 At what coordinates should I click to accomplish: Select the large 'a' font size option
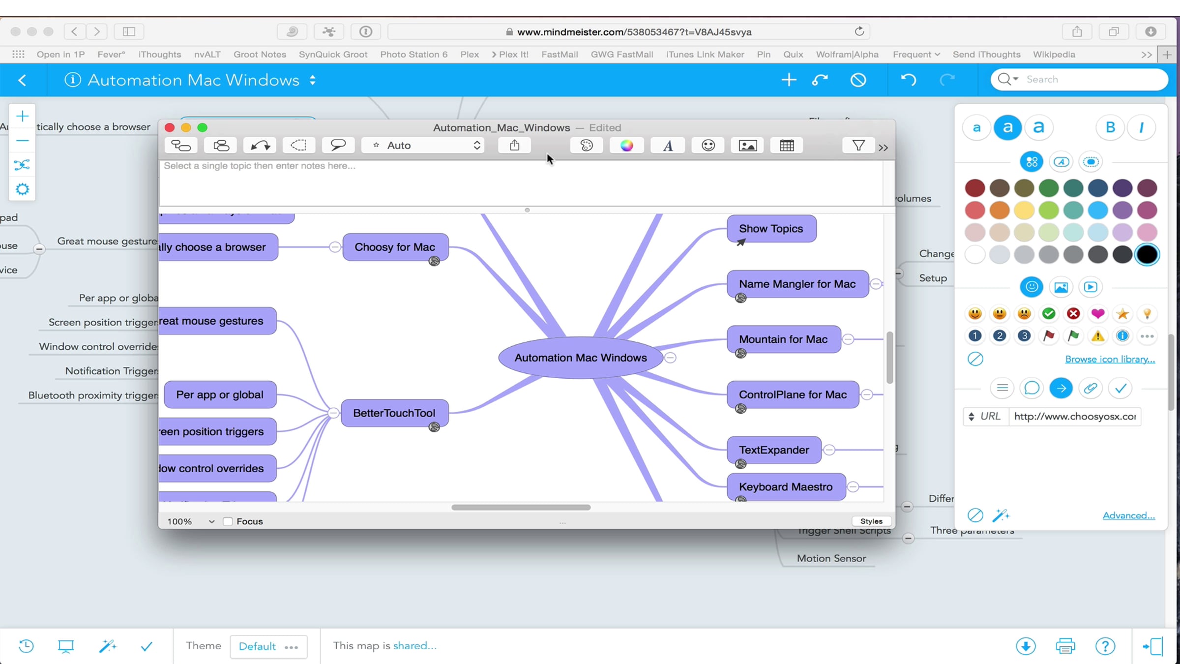(x=1038, y=128)
